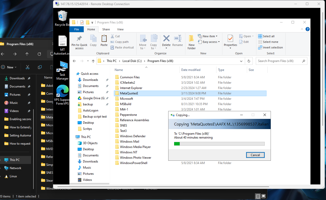Cancel the file copy operation
Screen dimensions: 326x200
click(x=255, y=155)
